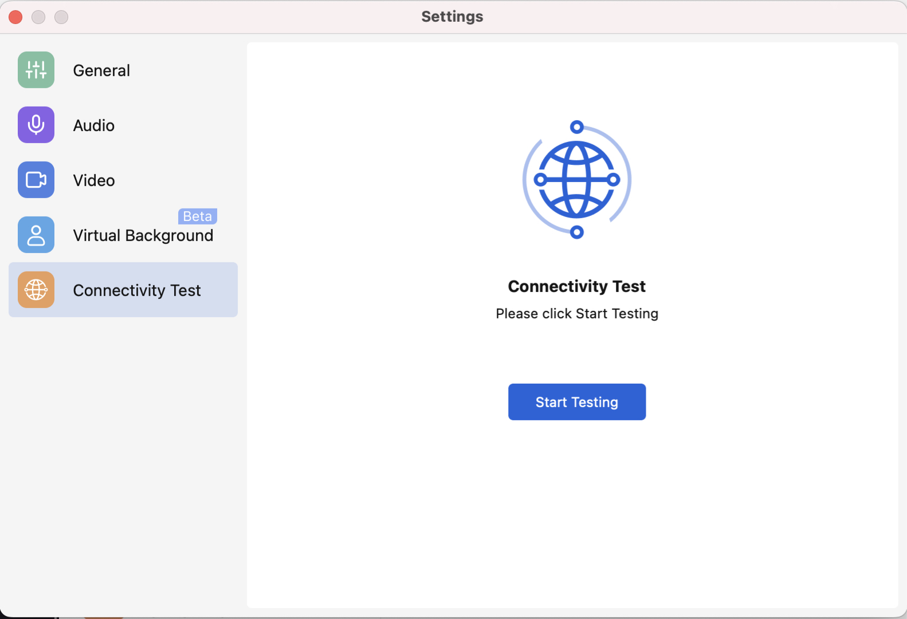Click the purple microphone Audio icon

tap(36, 125)
